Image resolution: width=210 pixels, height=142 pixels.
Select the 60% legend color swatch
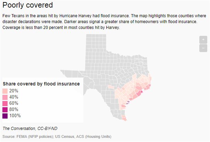(5, 103)
